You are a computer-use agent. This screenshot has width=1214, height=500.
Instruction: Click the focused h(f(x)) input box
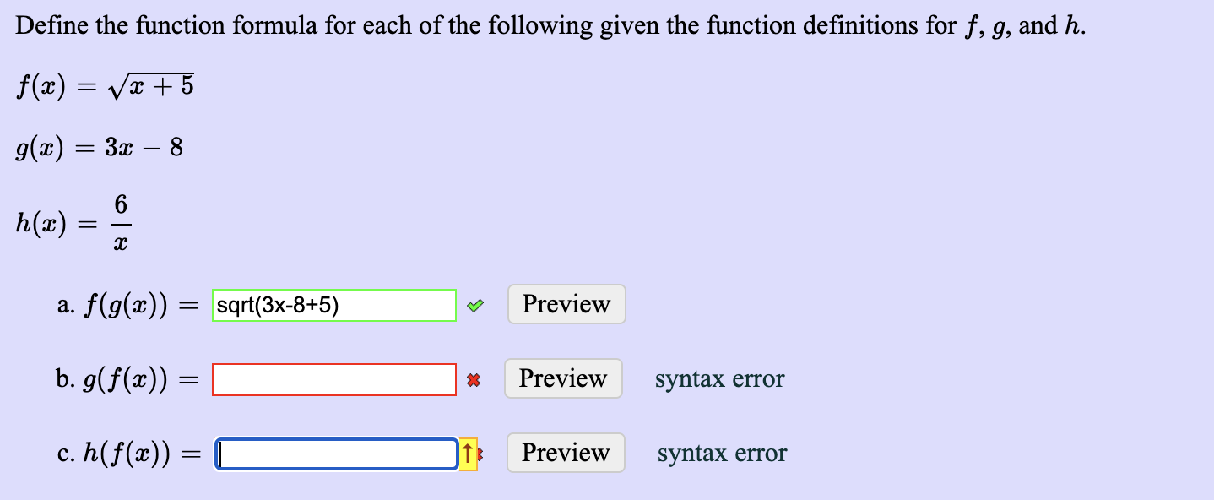pyautogui.click(x=336, y=454)
